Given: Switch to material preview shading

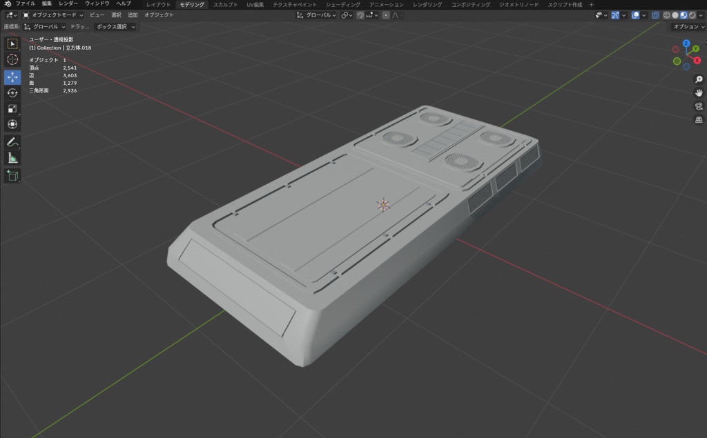Looking at the screenshot, I should coord(684,15).
